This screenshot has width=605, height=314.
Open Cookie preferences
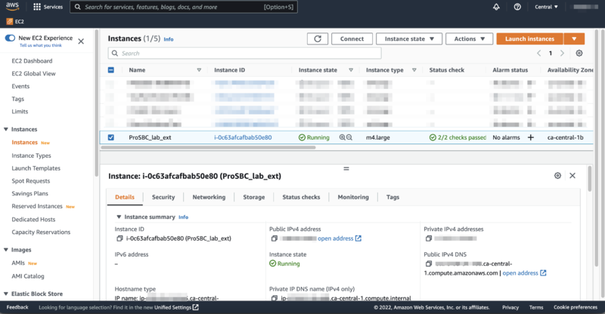tap(576, 307)
